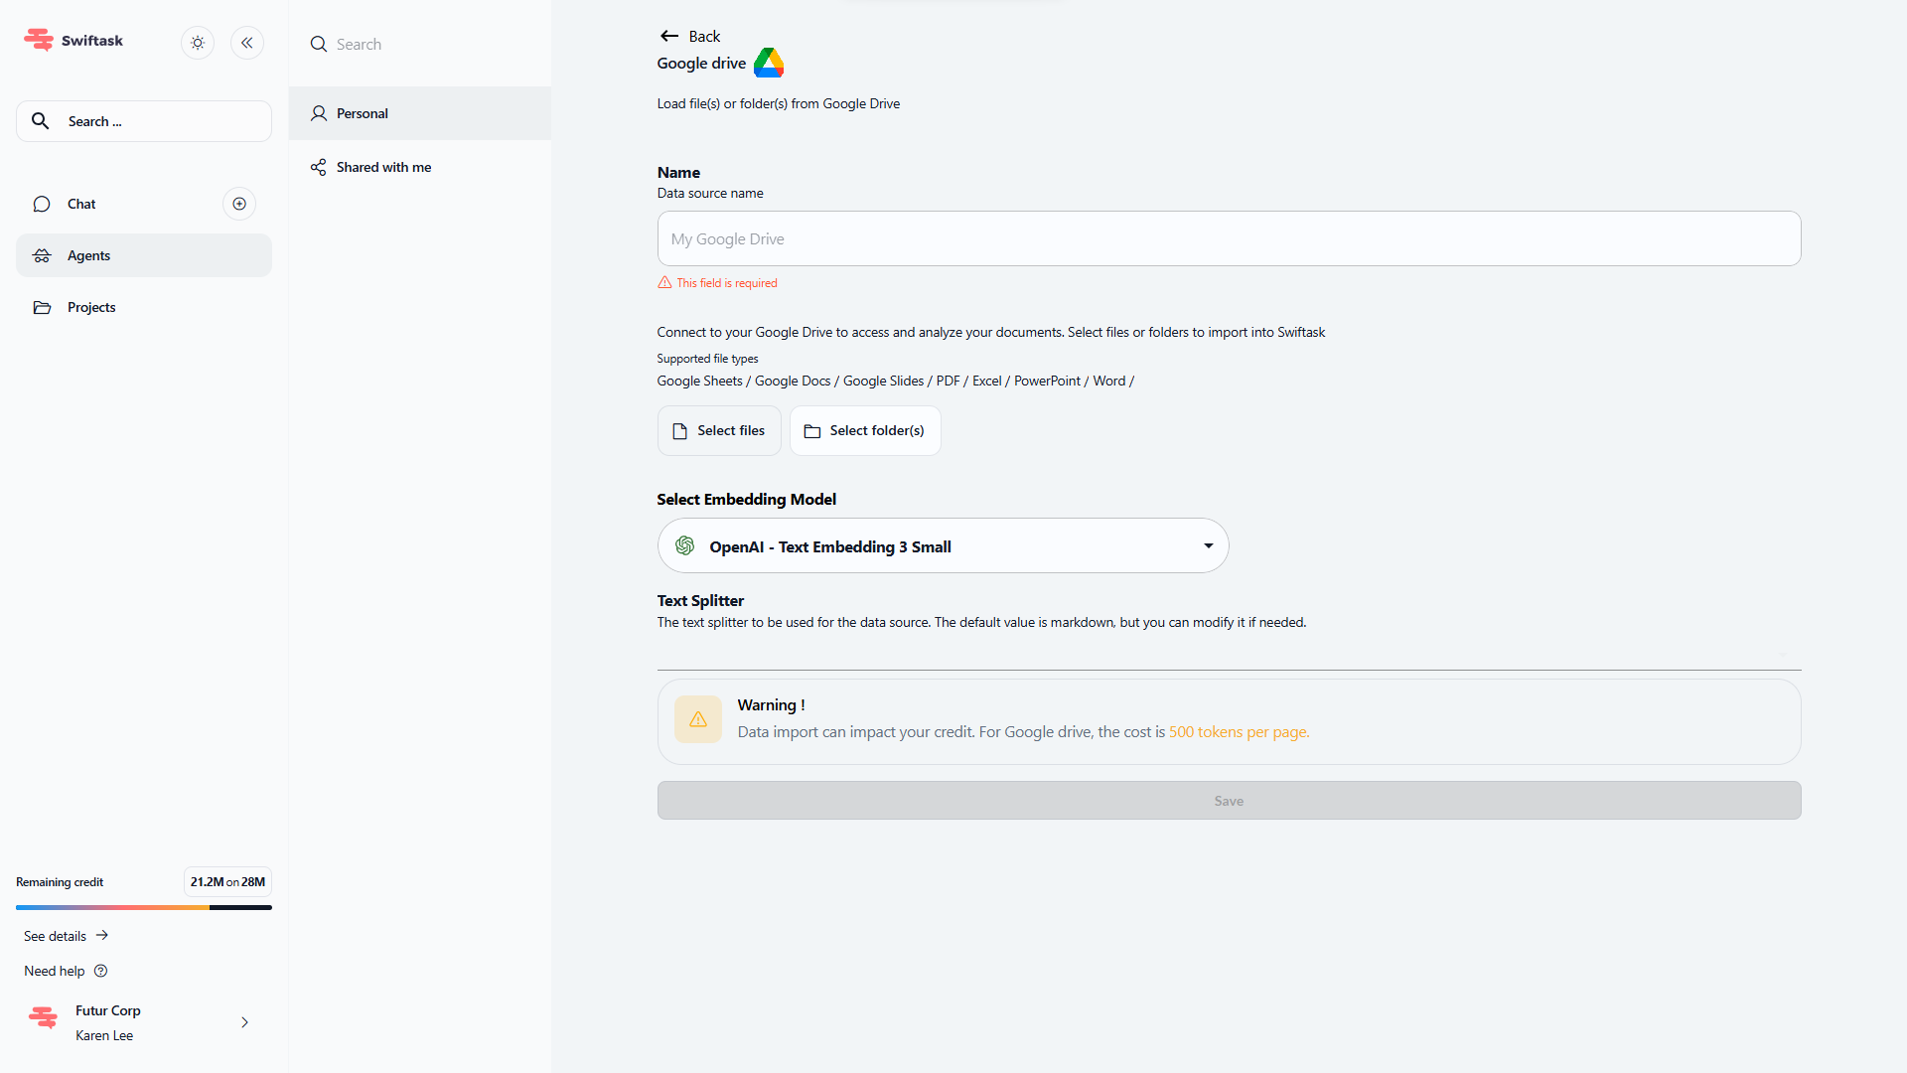1907x1073 pixels.
Task: Open the embedding model dropdown
Action: tap(943, 545)
